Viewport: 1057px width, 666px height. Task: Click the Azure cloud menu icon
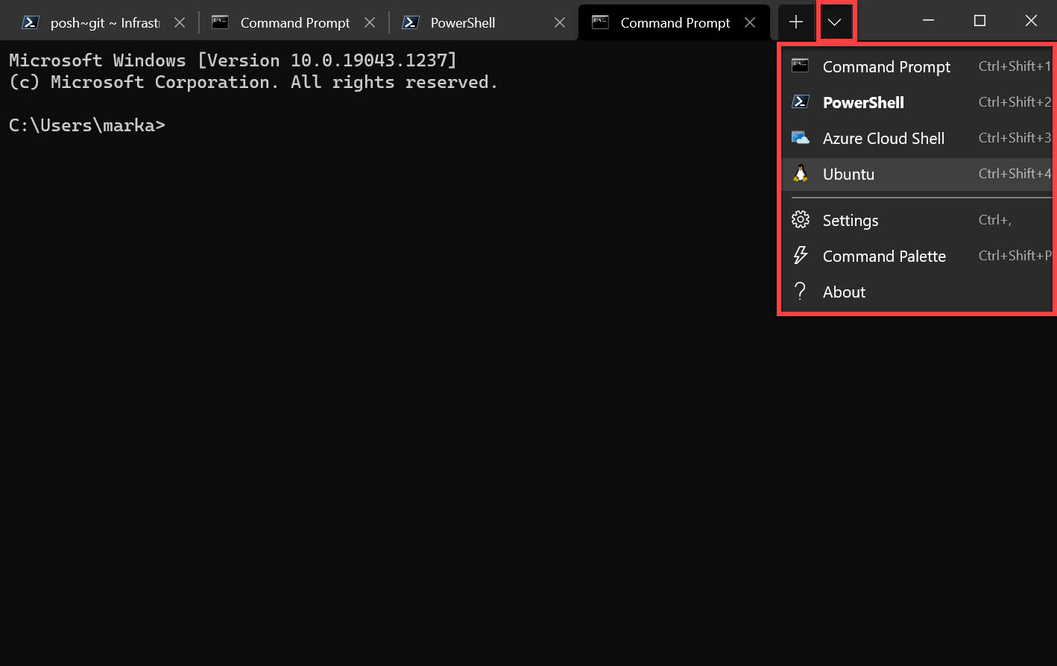(800, 137)
